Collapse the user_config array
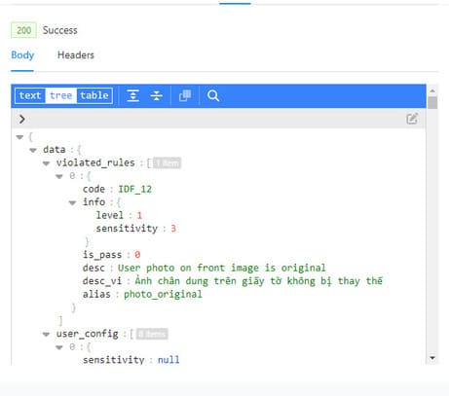 tap(46, 334)
